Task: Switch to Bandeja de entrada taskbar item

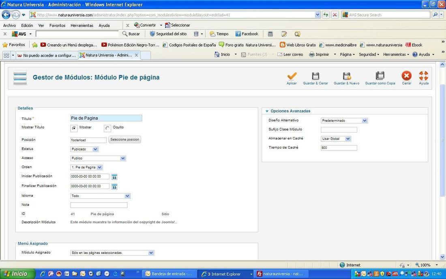Action: click(168, 274)
